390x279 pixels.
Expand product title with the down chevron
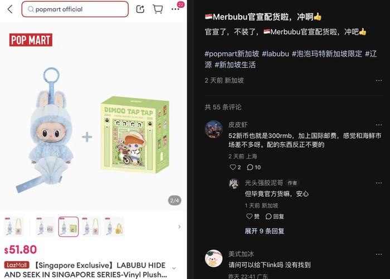[174, 268]
